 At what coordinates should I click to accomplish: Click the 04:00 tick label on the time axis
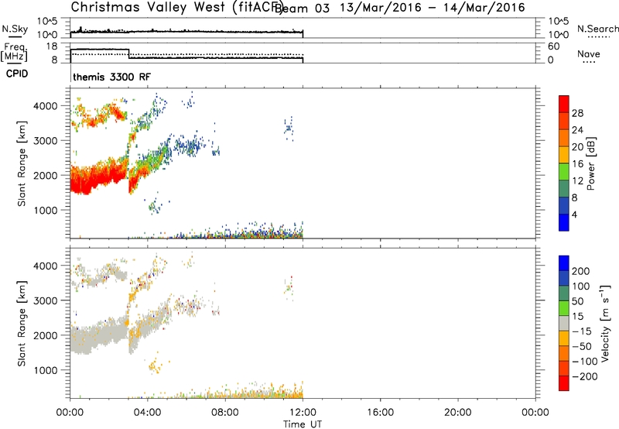[x=148, y=413]
